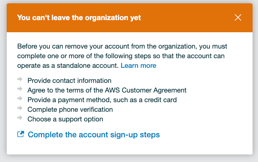Image resolution: width=258 pixels, height=162 pixels.
Task: Click the arrow icon beside Provide contact information
Action: tap(20, 79)
